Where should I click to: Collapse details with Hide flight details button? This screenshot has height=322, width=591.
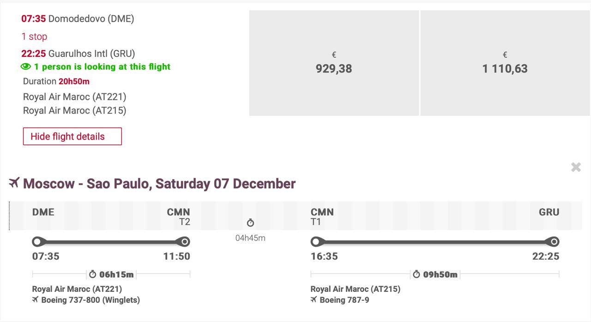tap(72, 136)
